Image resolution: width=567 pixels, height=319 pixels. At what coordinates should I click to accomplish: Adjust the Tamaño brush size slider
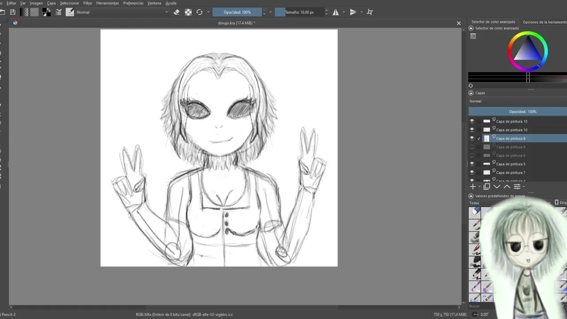coord(299,12)
